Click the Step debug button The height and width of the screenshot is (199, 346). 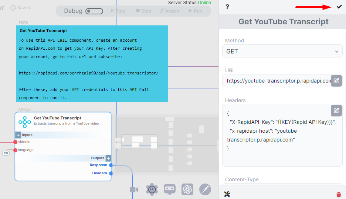pyautogui.click(x=118, y=11)
